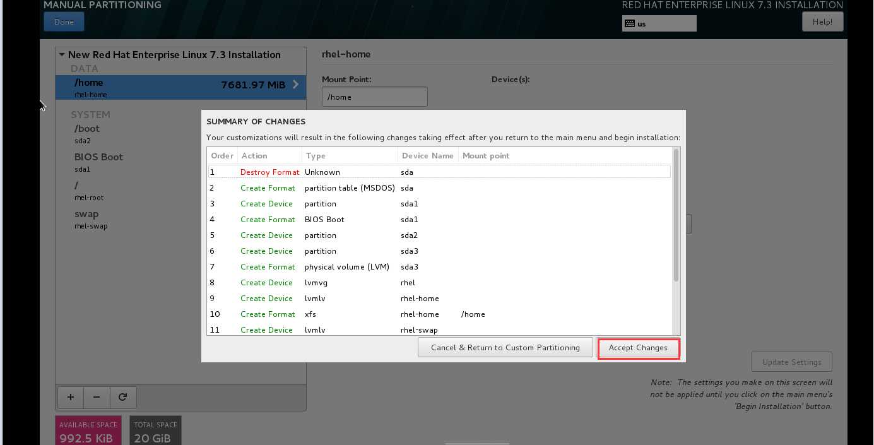Click the Accept Changes button
The image size is (874, 445).
(x=638, y=348)
